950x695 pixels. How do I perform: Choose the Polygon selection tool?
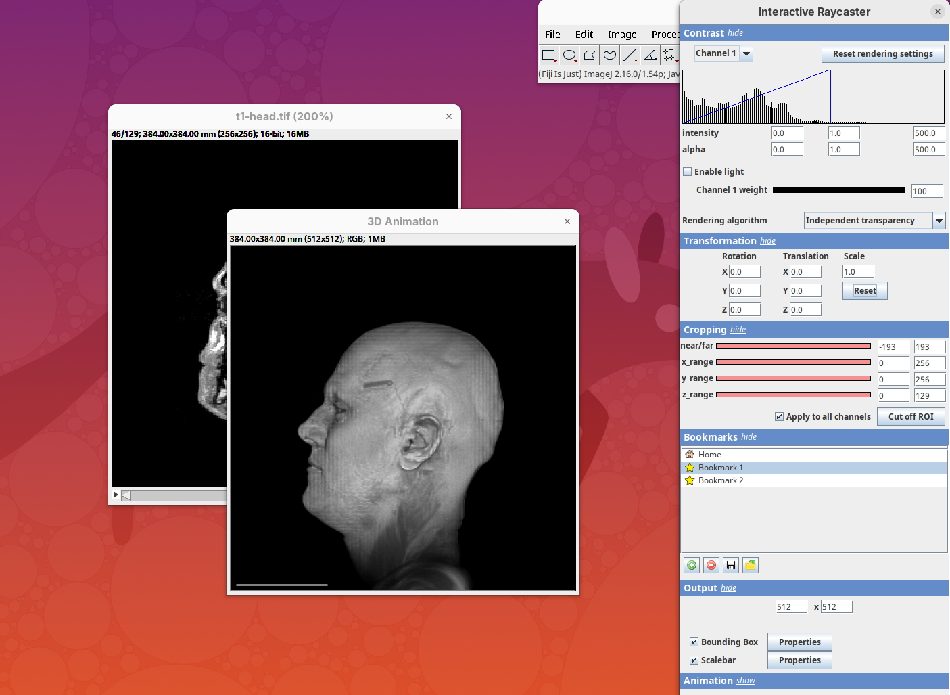[x=590, y=55]
